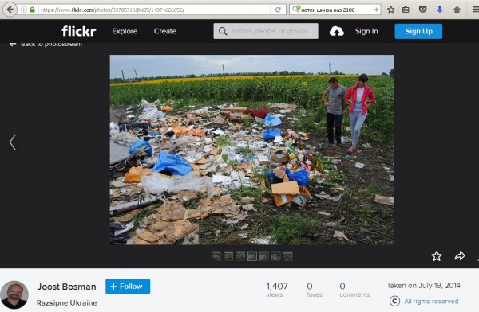Viewport: 479px width, 312px height.
Task: Reload the page with refresh icon
Action: [278, 10]
